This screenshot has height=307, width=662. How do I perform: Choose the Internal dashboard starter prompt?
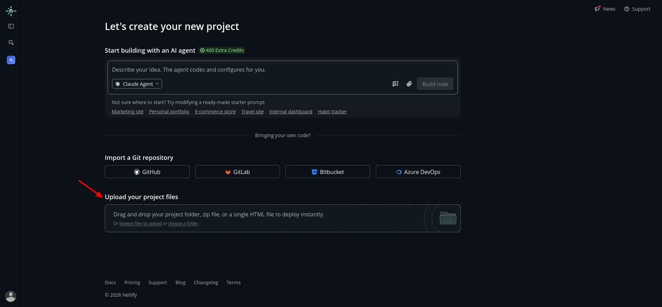pos(291,112)
